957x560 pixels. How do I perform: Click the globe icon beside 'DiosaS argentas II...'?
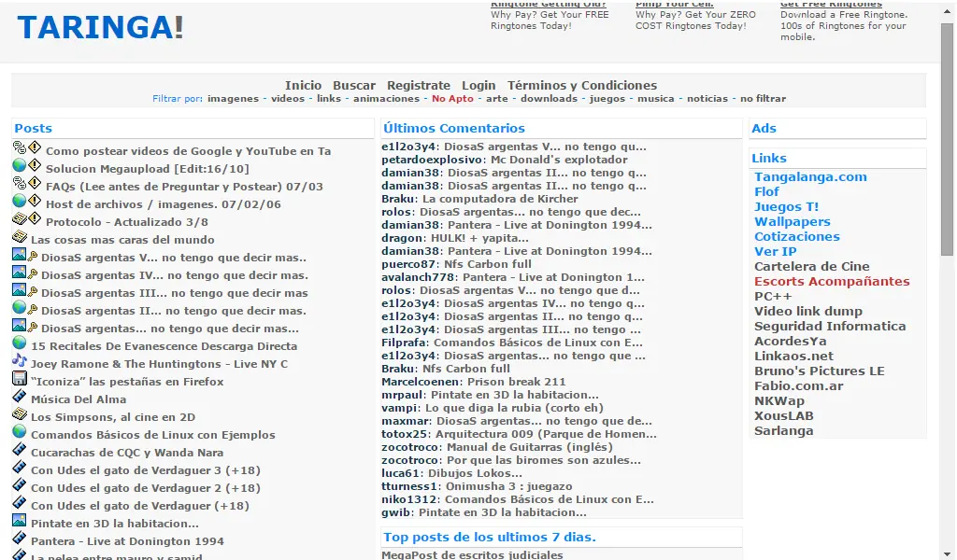tap(20, 307)
